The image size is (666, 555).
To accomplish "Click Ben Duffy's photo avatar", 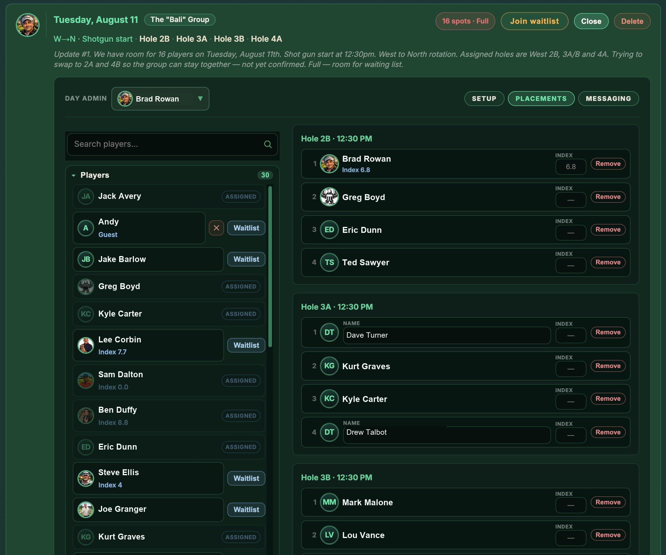I will point(85,416).
